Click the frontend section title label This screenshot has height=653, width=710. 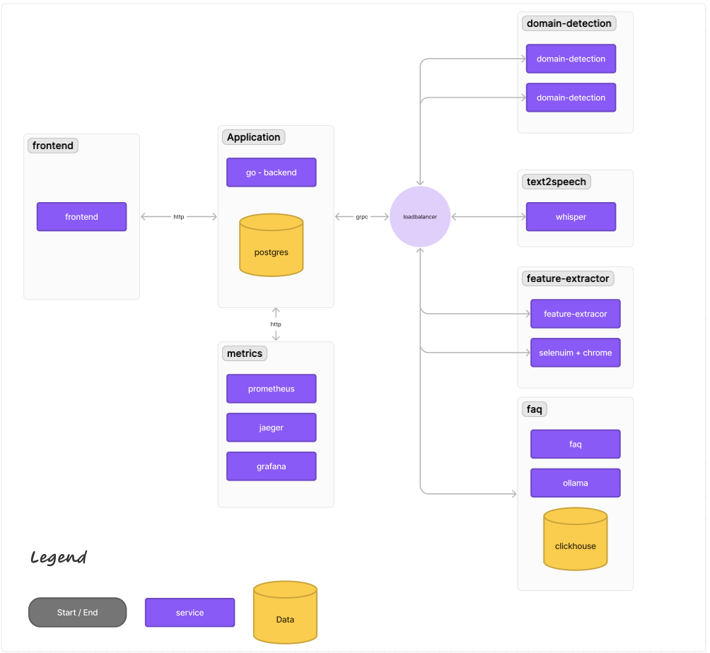[x=53, y=146]
